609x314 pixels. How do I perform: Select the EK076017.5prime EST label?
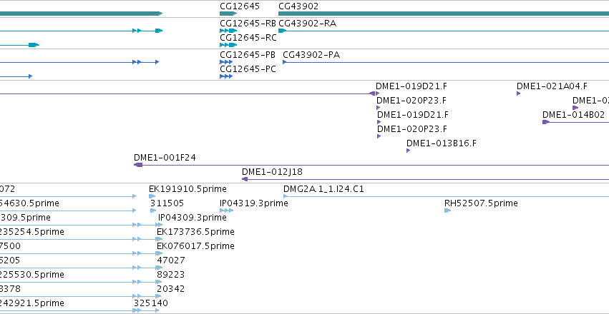(195, 246)
